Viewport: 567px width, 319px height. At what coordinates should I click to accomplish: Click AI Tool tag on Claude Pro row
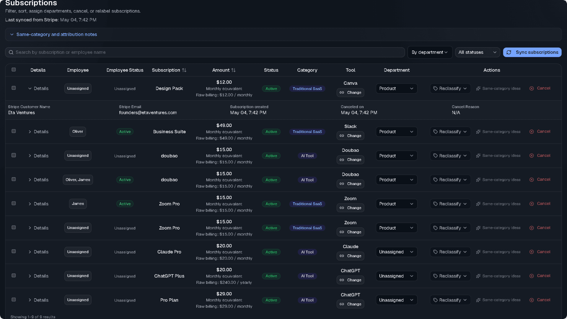[307, 252]
